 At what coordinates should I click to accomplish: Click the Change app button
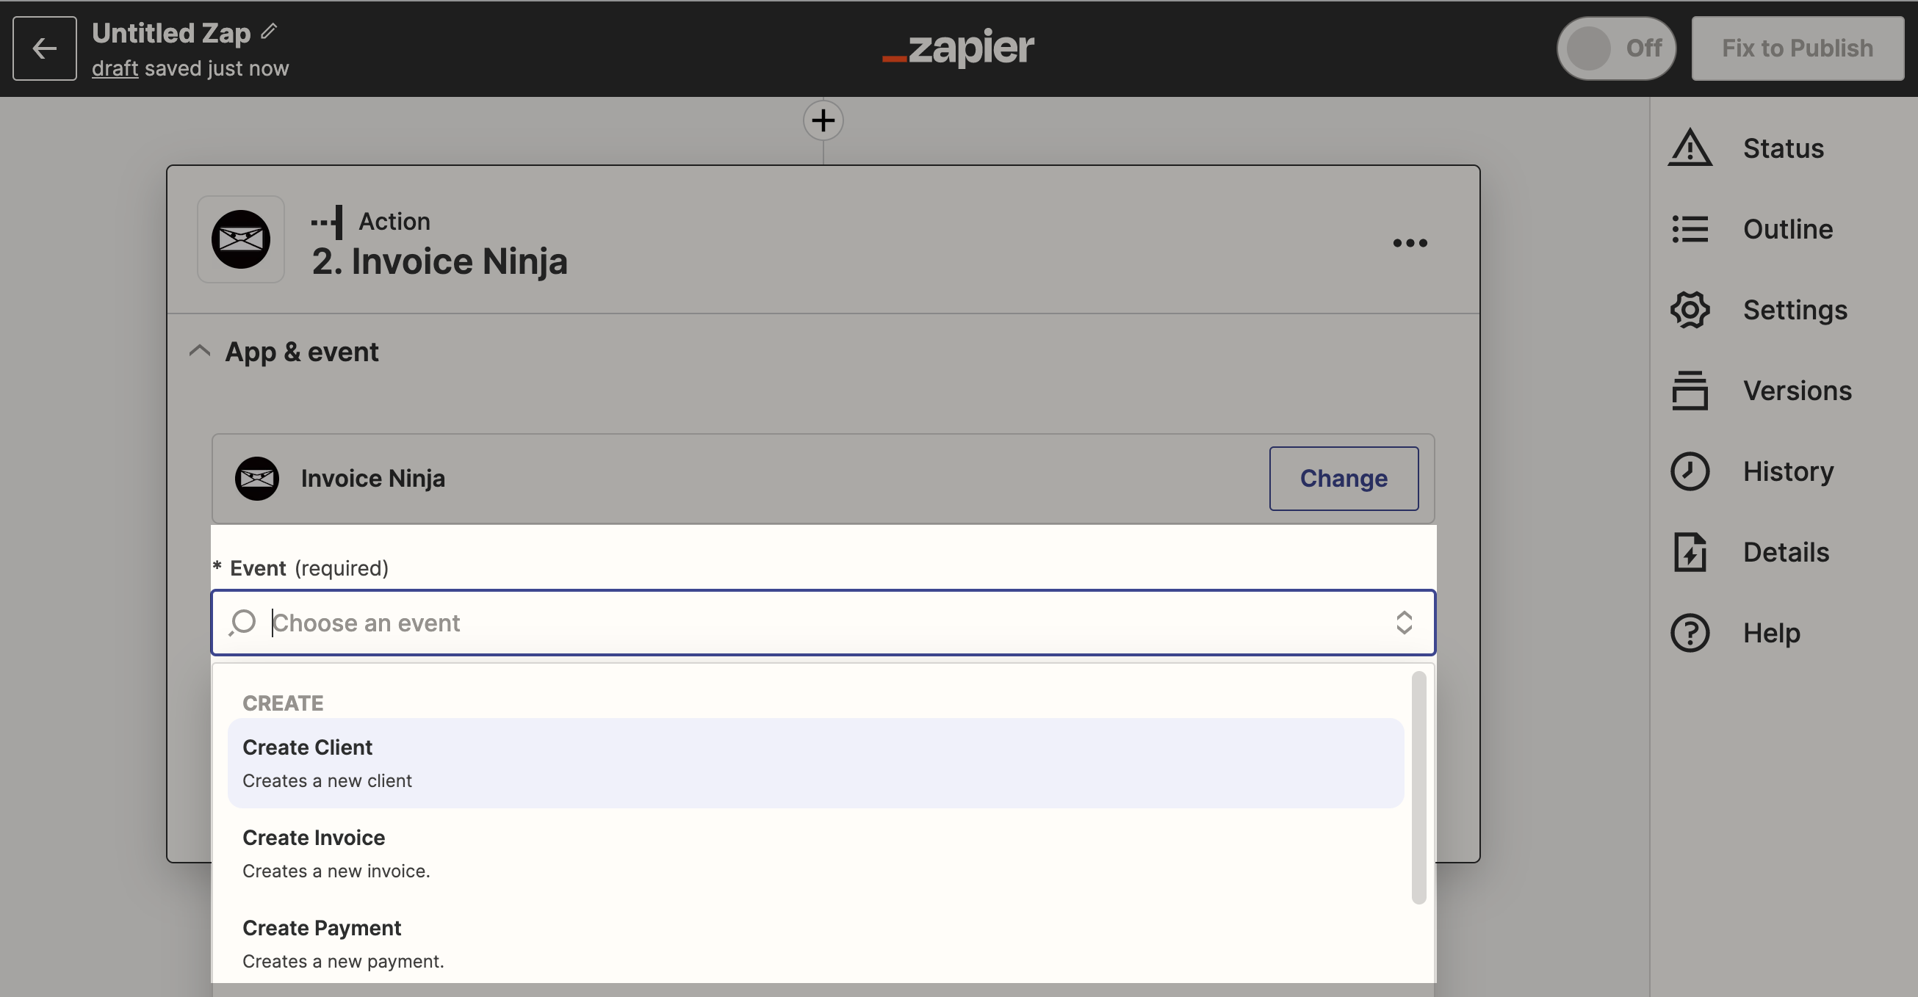(1344, 479)
